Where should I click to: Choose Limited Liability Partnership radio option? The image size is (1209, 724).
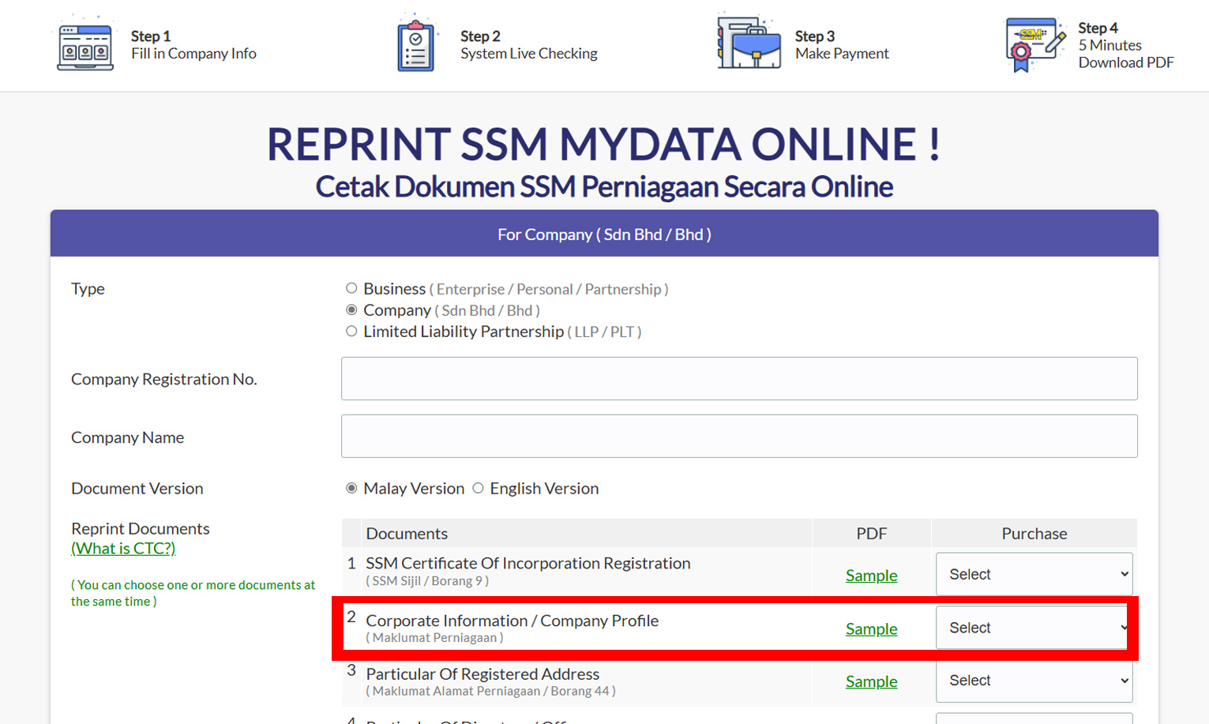click(x=351, y=332)
